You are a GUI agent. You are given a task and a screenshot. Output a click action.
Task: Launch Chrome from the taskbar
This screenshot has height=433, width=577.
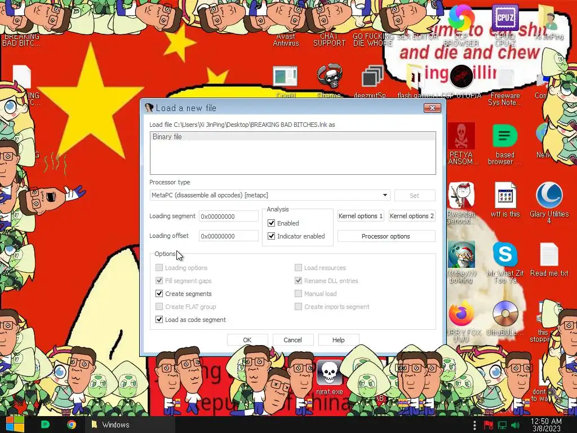coord(72,425)
